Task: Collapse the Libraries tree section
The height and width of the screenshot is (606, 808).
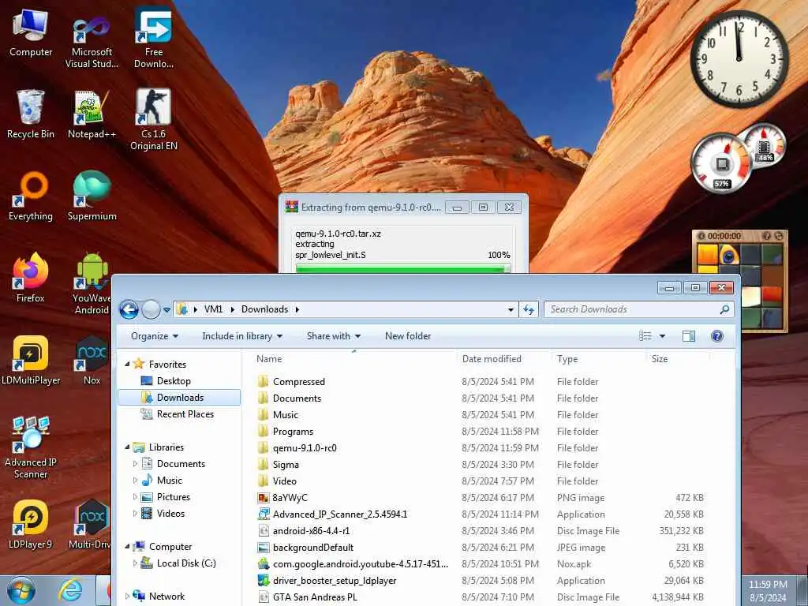Action: (127, 447)
